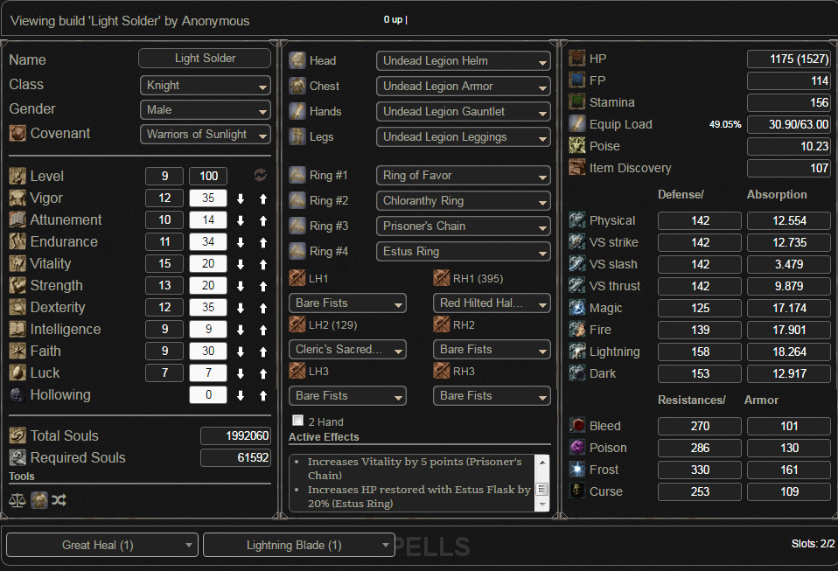
Task: Click the shuffle randomize tool icon
Action: click(59, 500)
